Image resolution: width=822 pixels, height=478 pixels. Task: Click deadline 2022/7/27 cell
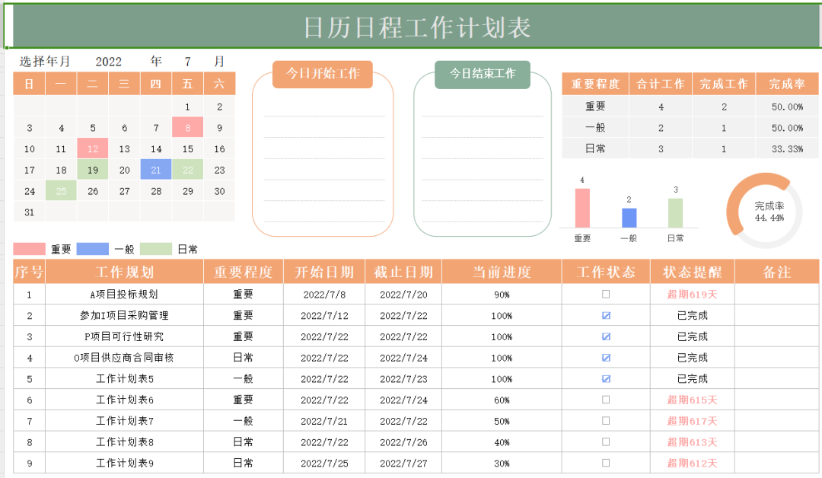coord(403,463)
